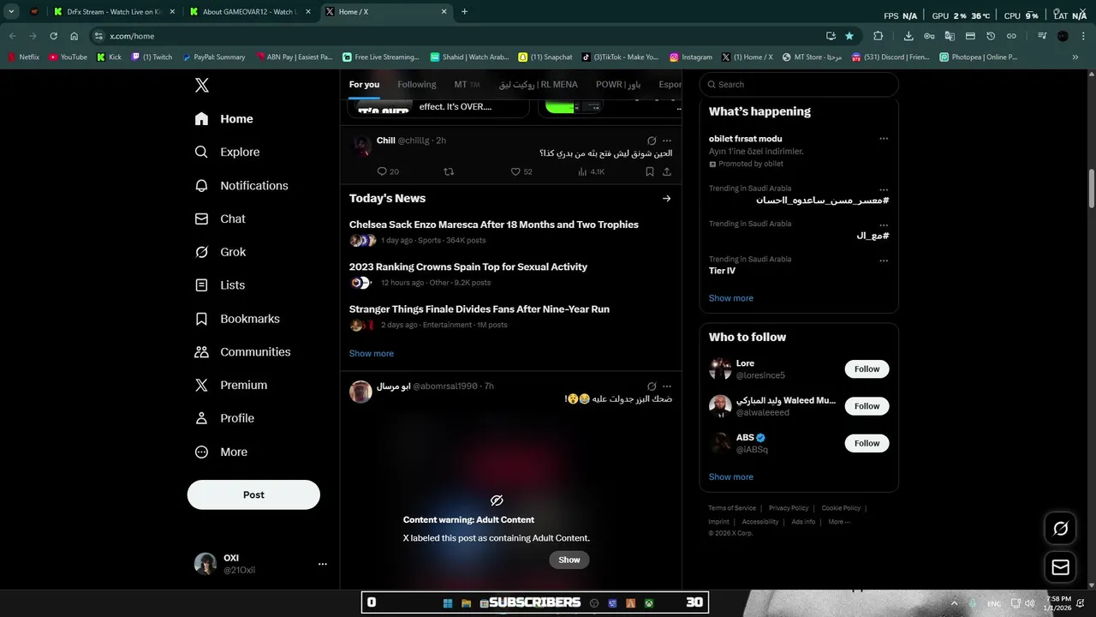1096x617 pixels.
Task: Switch to the RL MENA tab
Action: pyautogui.click(x=538, y=85)
